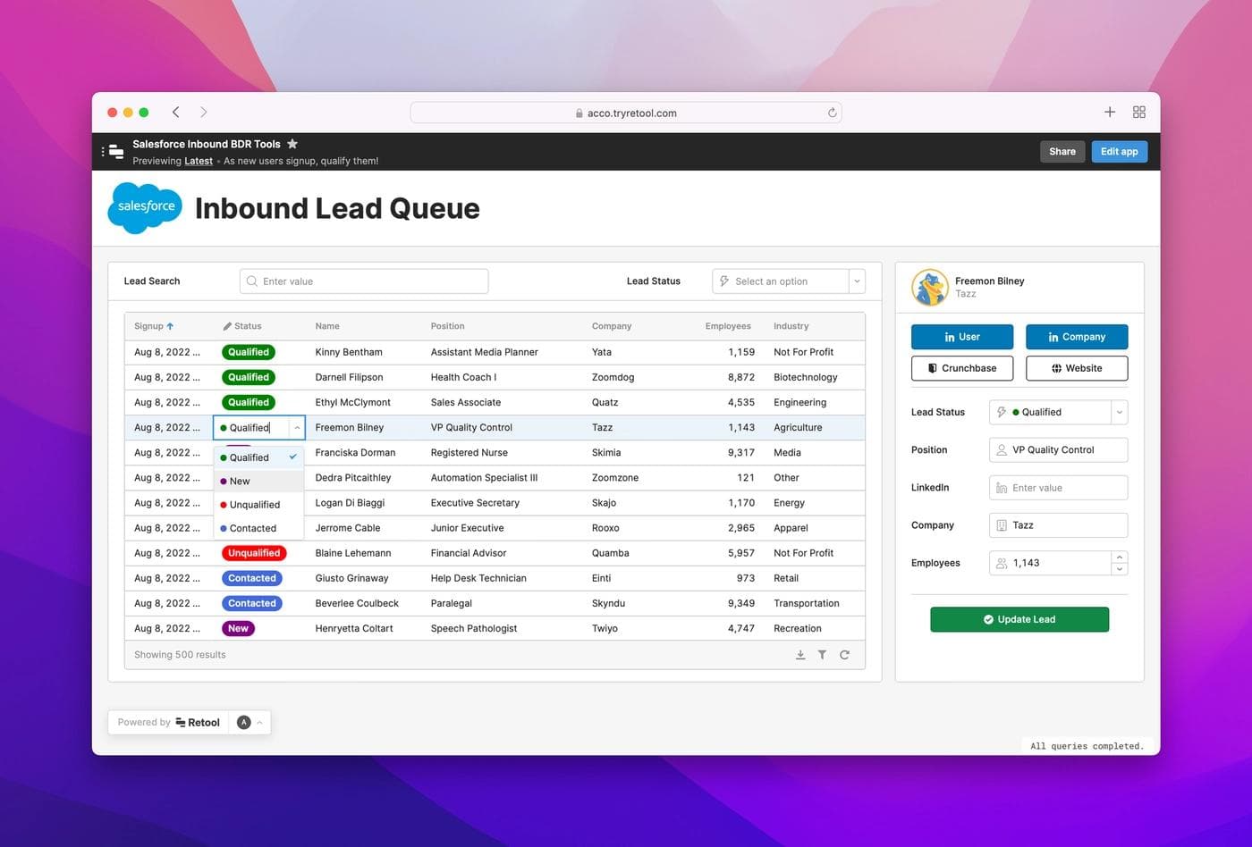Open the browser tab overview grid icon
Viewport: 1252px width, 847px height.
[x=1138, y=112]
